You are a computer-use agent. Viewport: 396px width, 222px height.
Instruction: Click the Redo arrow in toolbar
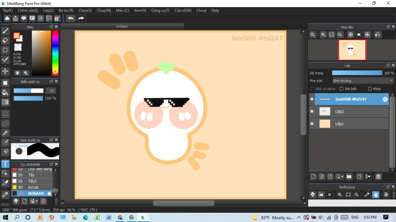[81, 18]
